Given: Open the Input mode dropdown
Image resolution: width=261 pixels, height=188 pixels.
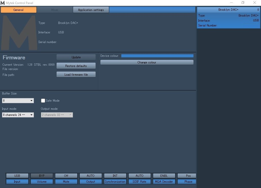Looking at the screenshot, I should tap(18, 115).
